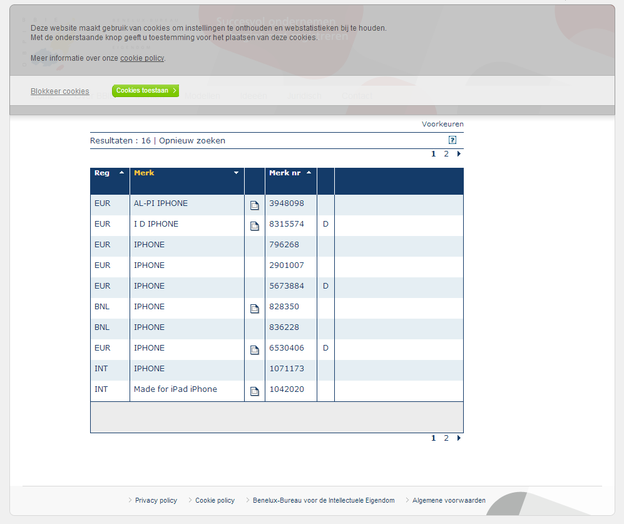The image size is (624, 524).
Task: Click the Blokkeer cookies link
Action: (x=59, y=91)
